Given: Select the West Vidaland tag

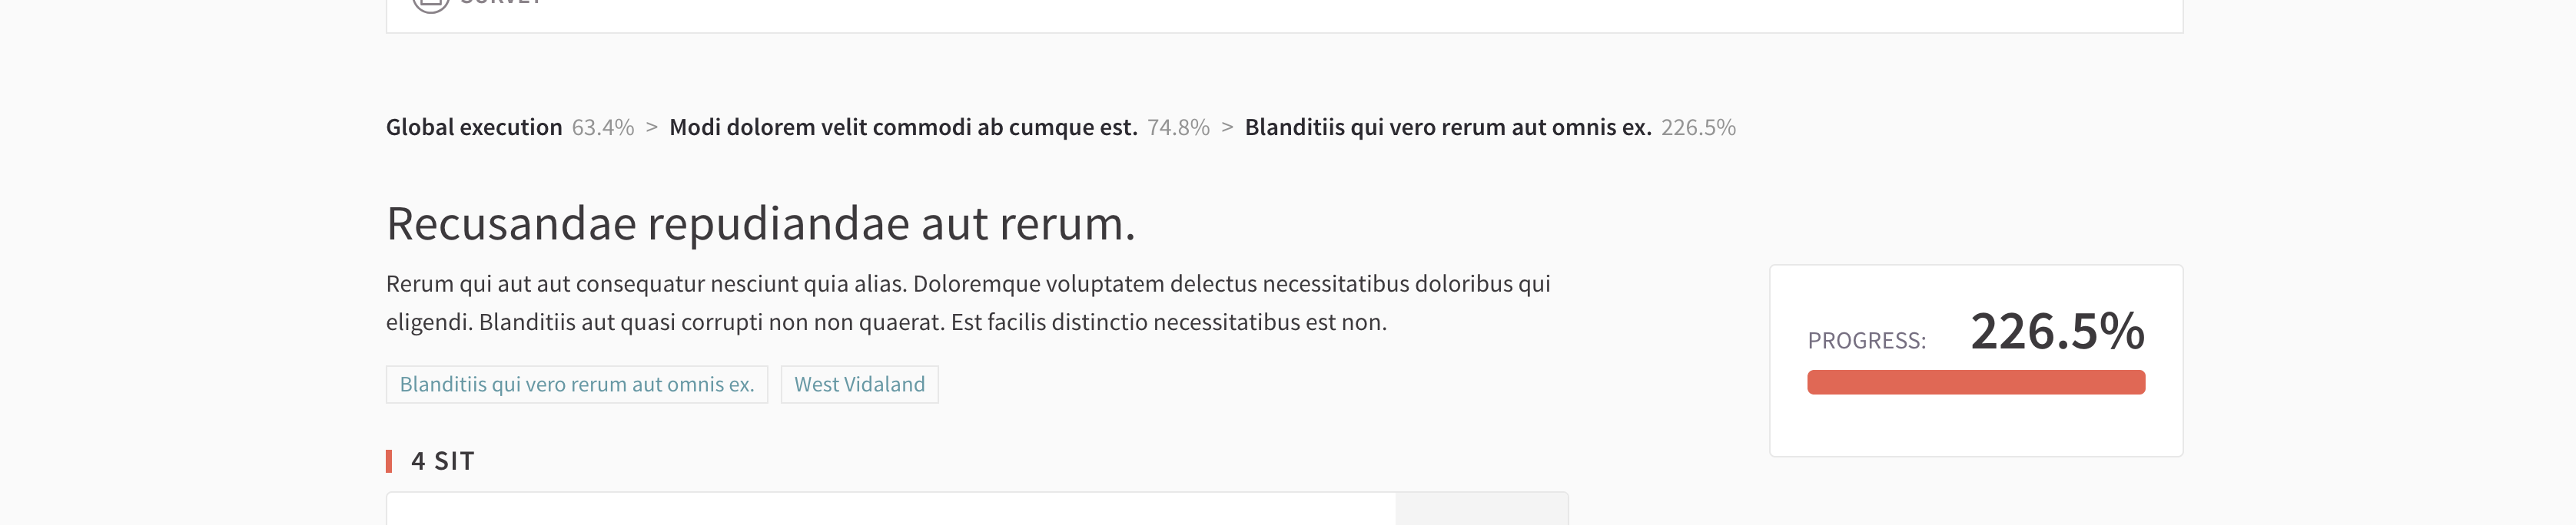Looking at the screenshot, I should coord(859,385).
